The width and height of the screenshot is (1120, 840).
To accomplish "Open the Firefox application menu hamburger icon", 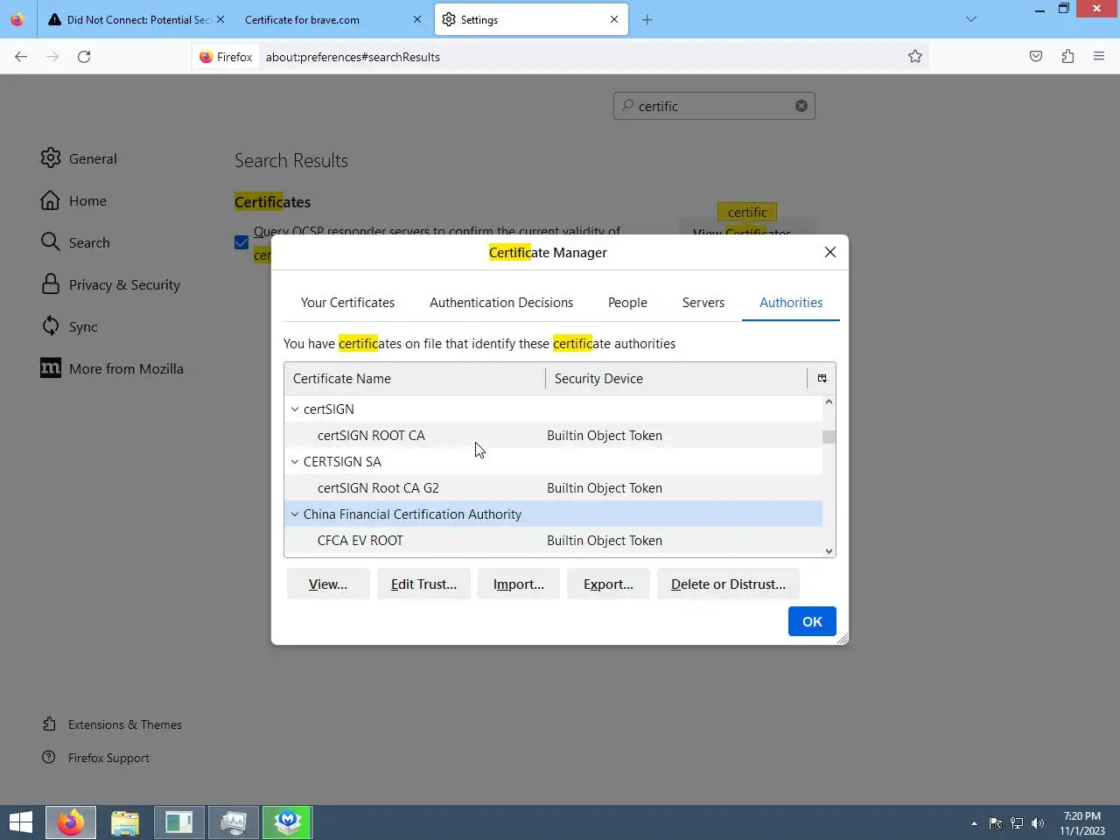I will point(1099,57).
